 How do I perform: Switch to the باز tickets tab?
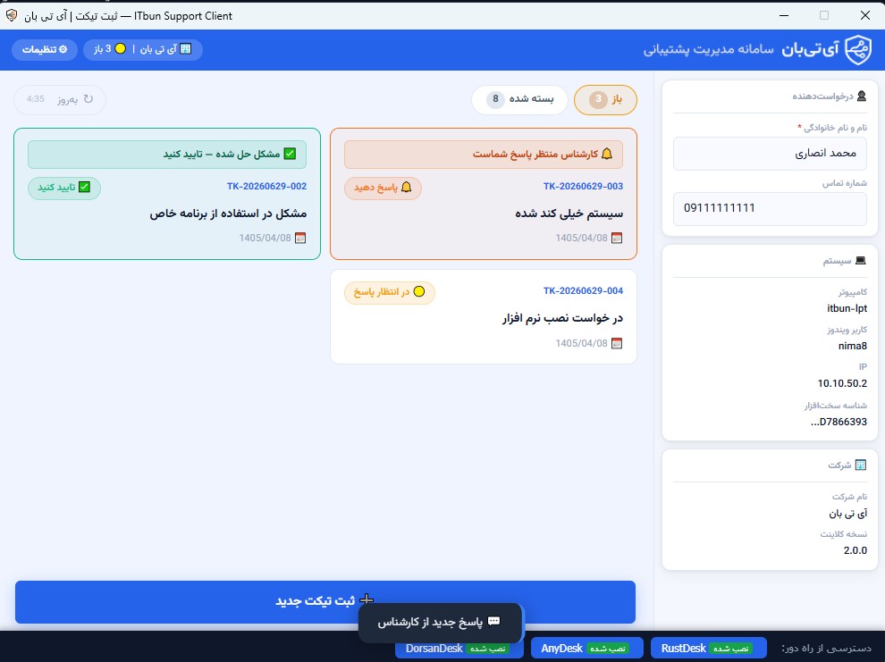[x=605, y=100]
